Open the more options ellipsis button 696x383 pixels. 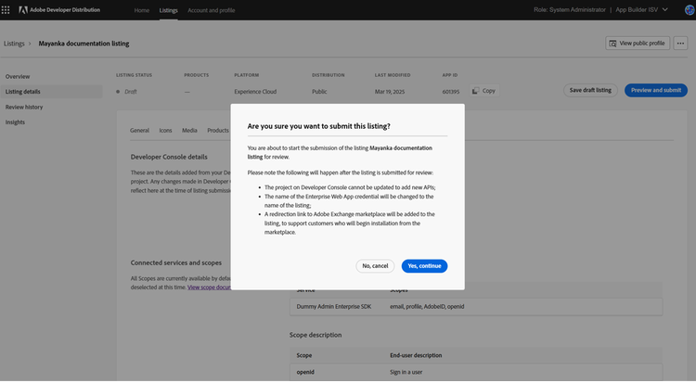pos(680,43)
